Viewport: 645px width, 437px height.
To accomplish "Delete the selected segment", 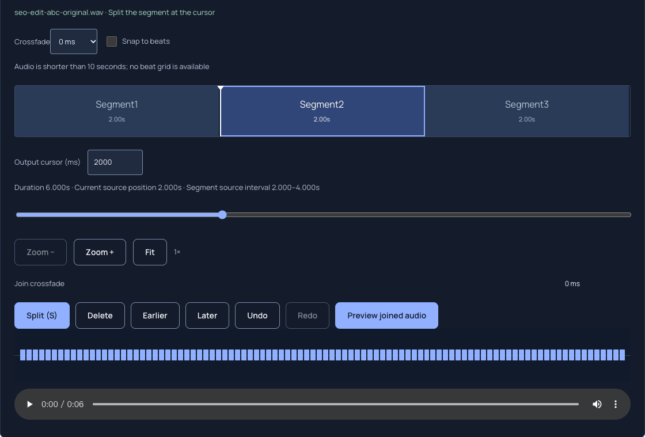I will click(x=100, y=316).
